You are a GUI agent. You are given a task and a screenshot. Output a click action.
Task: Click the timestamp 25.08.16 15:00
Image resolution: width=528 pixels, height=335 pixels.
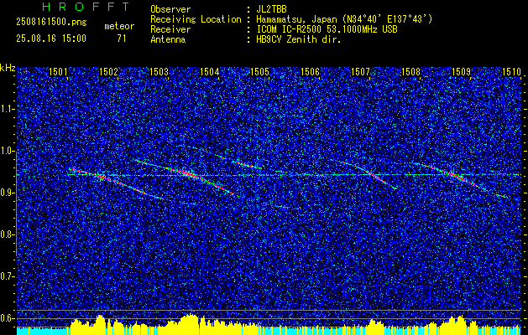coord(51,39)
